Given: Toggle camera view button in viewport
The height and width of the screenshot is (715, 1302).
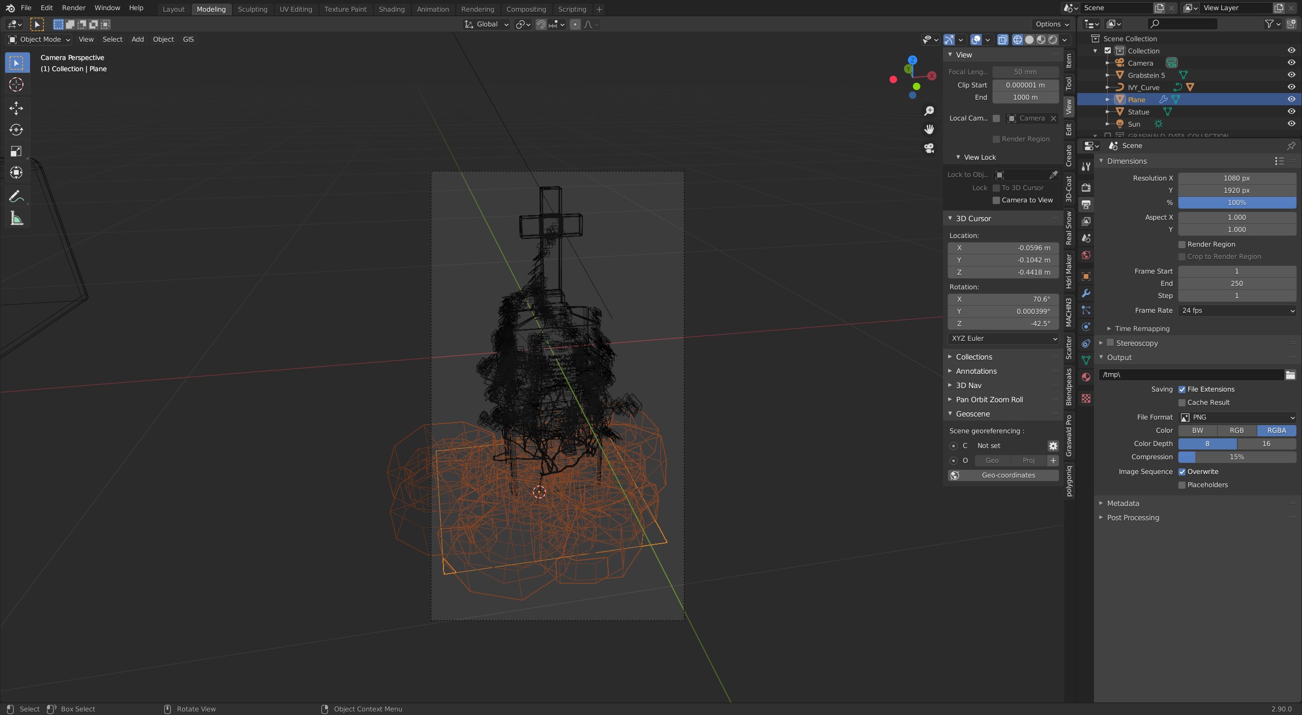Looking at the screenshot, I should [x=929, y=148].
